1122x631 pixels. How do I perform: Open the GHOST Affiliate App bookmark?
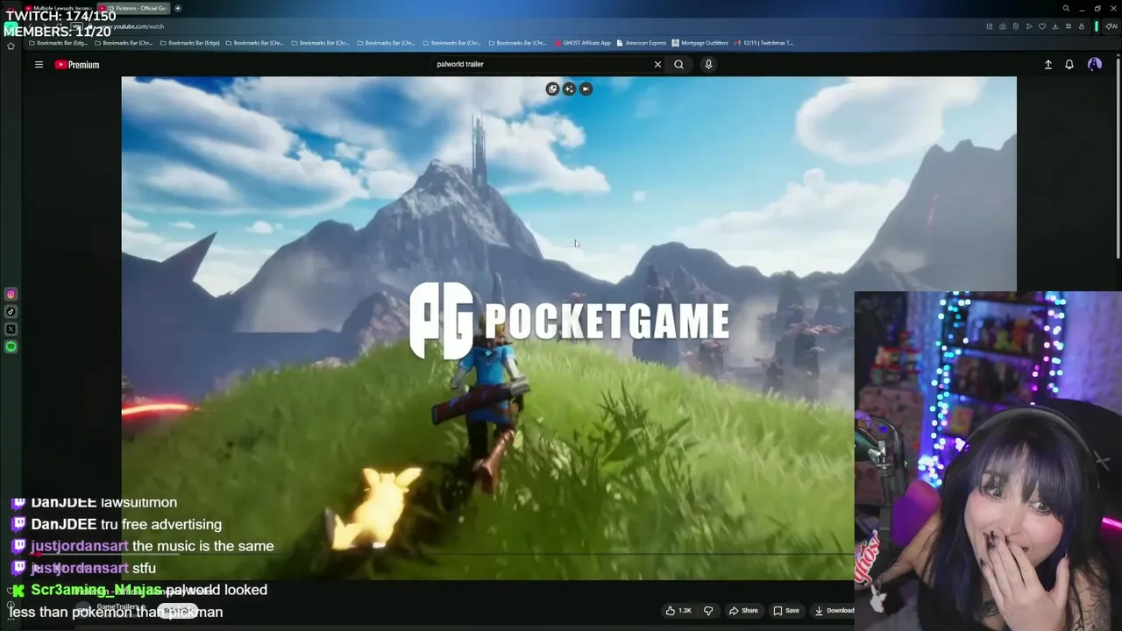583,42
